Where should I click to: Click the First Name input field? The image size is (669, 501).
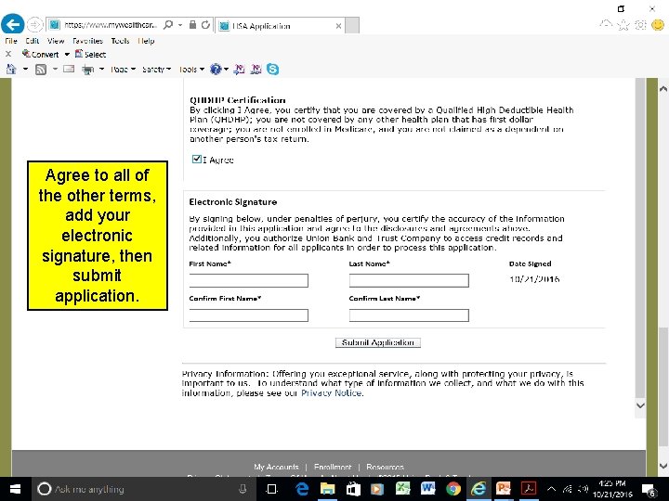pyautogui.click(x=249, y=280)
